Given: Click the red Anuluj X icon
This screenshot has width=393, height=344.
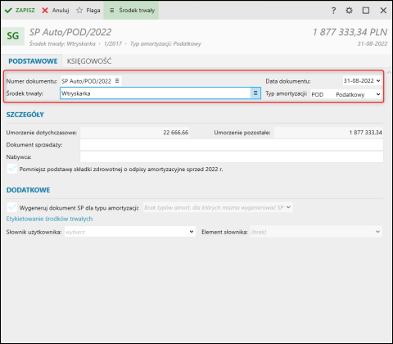Looking at the screenshot, I should point(45,11).
